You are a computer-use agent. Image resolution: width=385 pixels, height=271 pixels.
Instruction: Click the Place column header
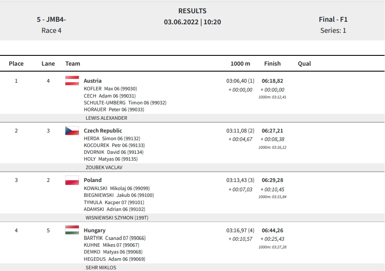[x=16, y=64]
